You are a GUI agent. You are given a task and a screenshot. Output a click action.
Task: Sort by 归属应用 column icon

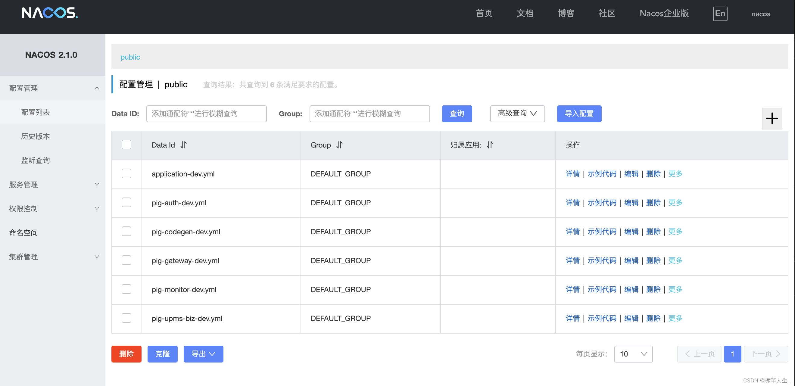[x=490, y=145]
